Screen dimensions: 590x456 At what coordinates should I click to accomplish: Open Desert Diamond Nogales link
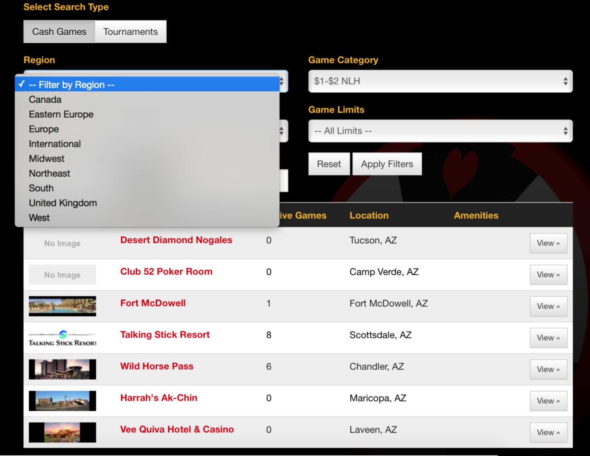pos(176,240)
